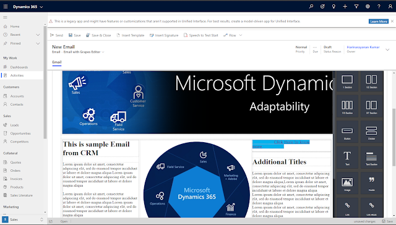
Task: Click the Learn More button
Action: (x=378, y=22)
